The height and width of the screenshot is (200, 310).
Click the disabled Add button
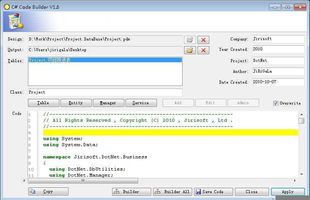tap(178, 103)
